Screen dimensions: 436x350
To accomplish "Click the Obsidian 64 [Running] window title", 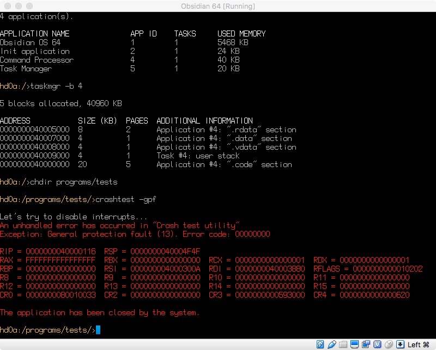I will [217, 6].
